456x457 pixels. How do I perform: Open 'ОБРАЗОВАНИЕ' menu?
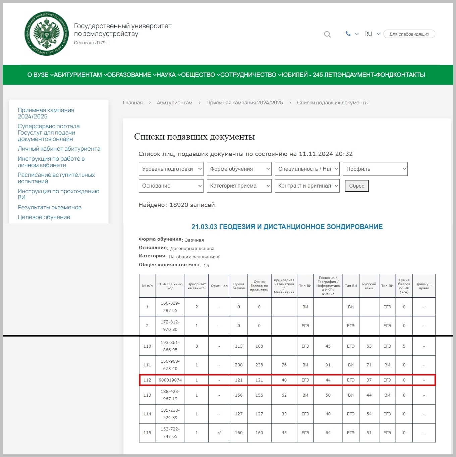[x=132, y=75]
